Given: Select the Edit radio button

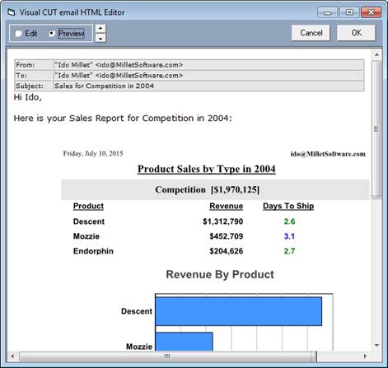Looking at the screenshot, I should (x=18, y=34).
